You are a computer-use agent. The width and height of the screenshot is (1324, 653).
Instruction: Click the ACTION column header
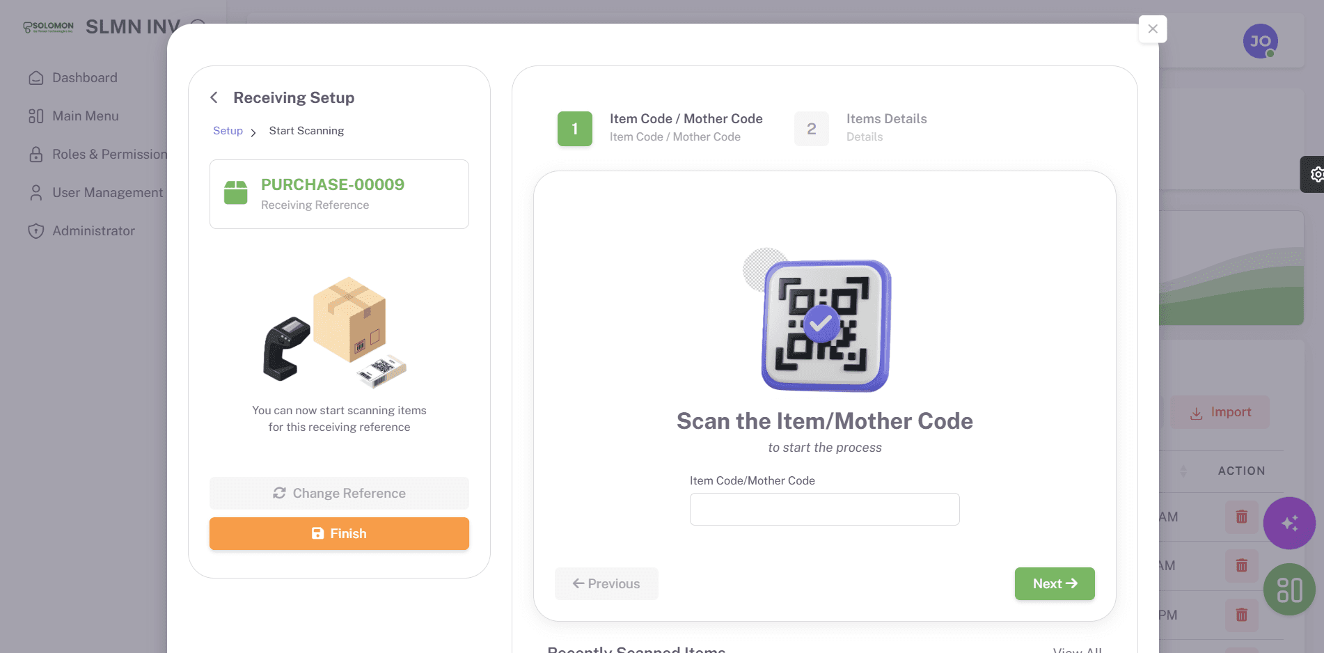[x=1241, y=471]
